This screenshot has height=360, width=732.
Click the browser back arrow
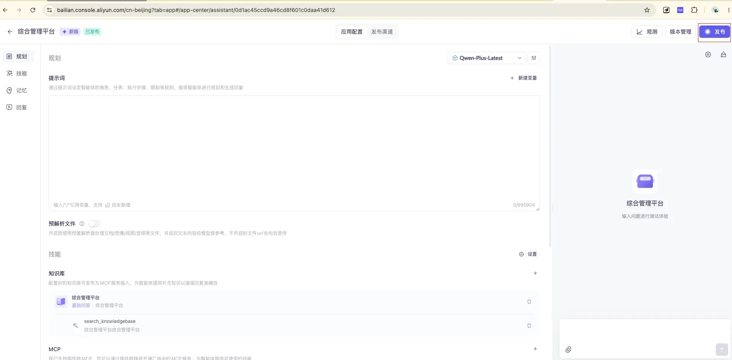coord(5,10)
